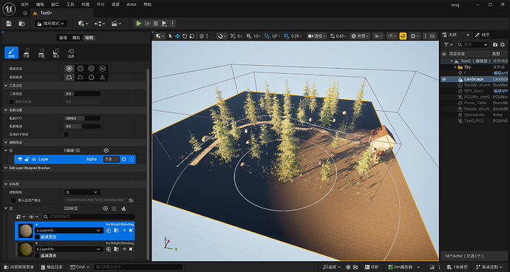Select the 平滑 smooth tool icon
The height and width of the screenshot is (272, 510).
pos(27,52)
